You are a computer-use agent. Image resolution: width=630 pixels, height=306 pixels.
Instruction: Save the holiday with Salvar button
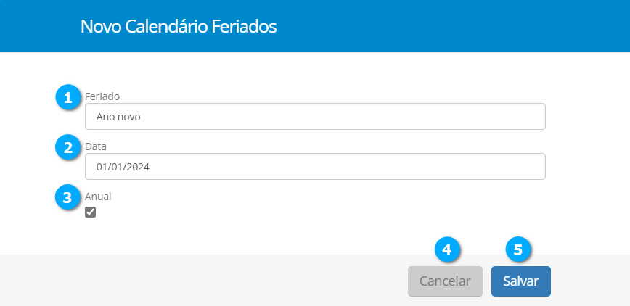pyautogui.click(x=520, y=281)
